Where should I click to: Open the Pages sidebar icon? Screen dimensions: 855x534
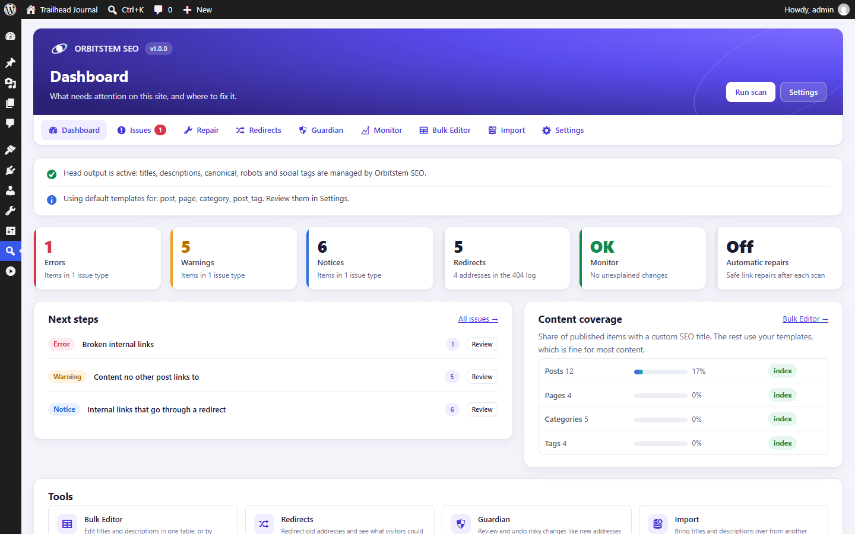[10, 103]
